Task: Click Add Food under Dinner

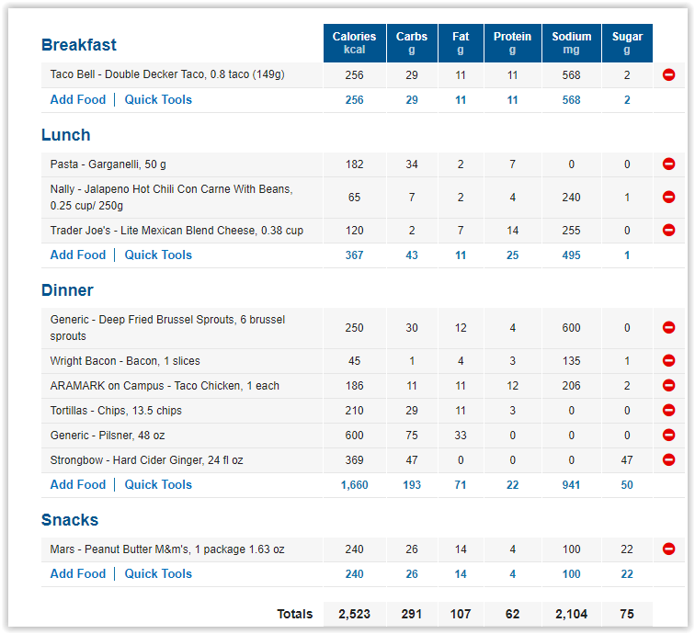Action: (78, 485)
